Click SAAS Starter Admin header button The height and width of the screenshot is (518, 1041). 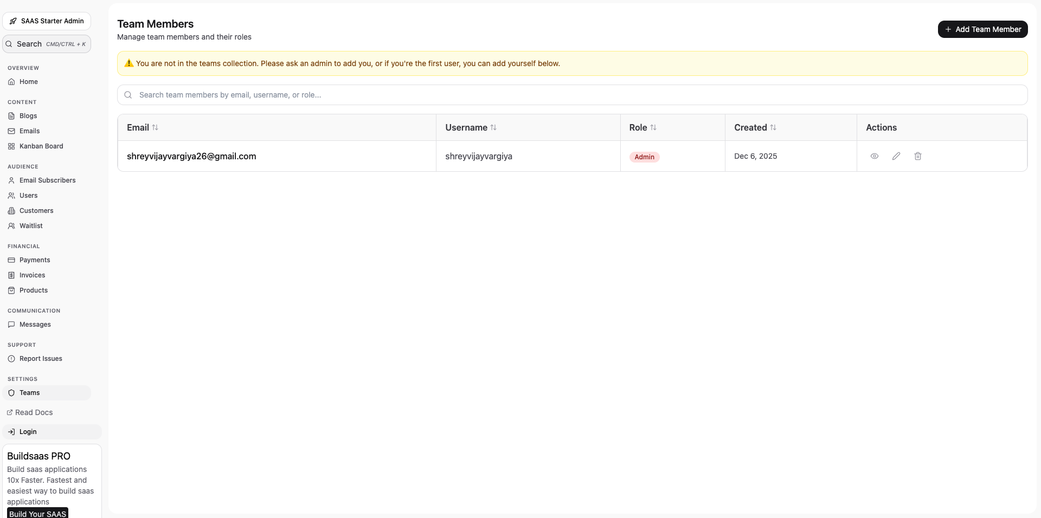[x=47, y=21]
